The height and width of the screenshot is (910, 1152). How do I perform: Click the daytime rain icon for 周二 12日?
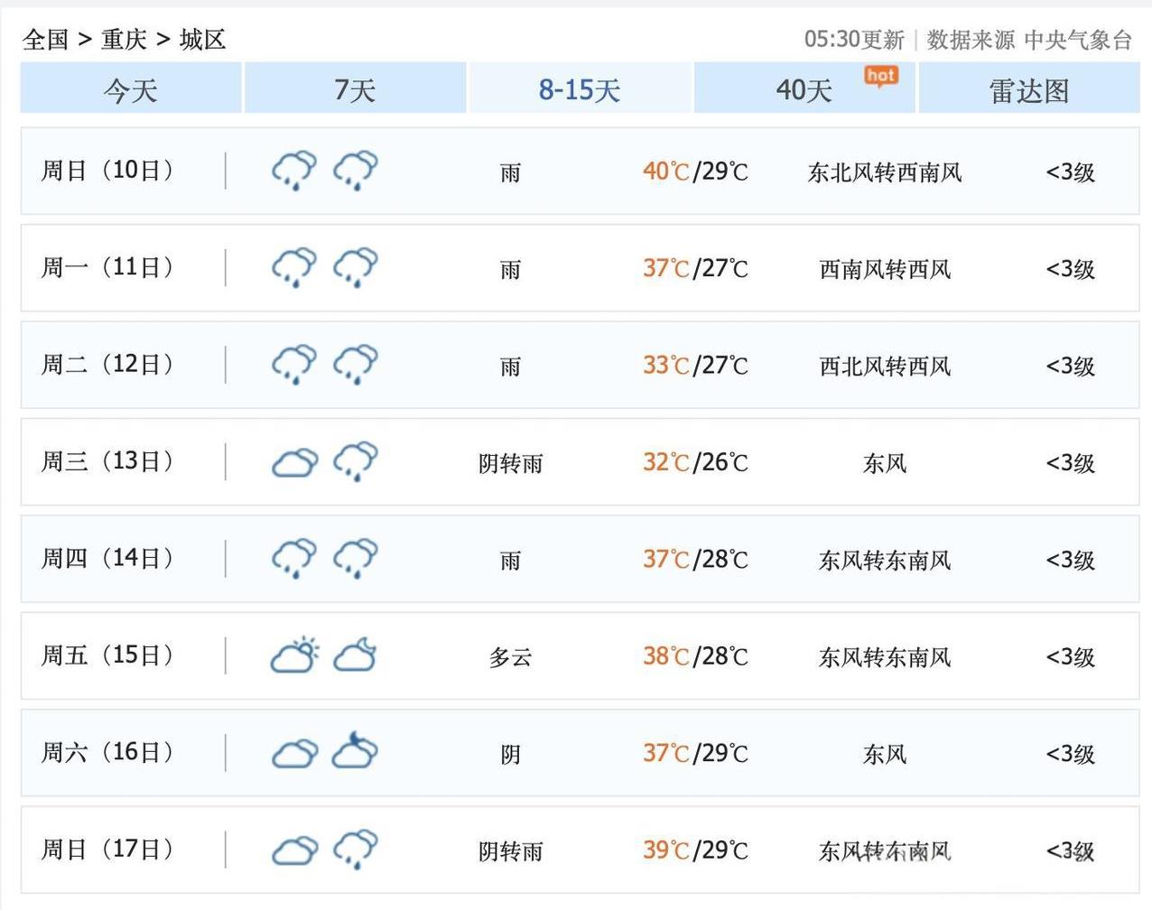click(294, 365)
